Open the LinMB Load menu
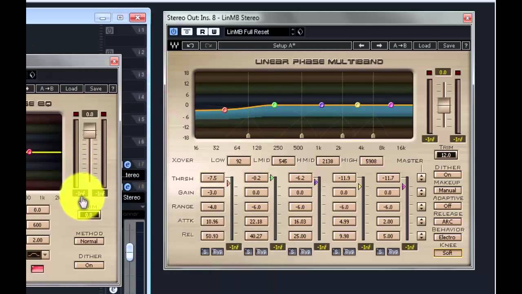The height and width of the screenshot is (294, 522). pyautogui.click(x=425, y=45)
